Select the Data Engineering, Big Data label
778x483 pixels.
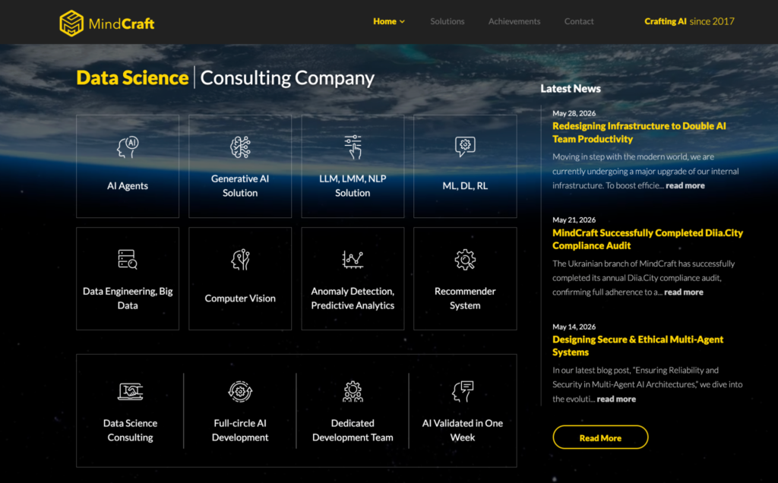pyautogui.click(x=128, y=298)
